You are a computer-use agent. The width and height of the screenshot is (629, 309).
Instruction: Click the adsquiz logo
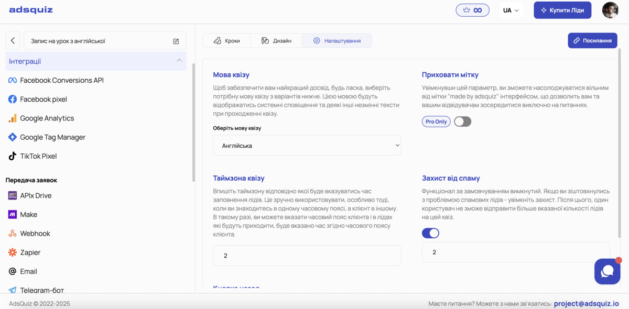pos(31,10)
